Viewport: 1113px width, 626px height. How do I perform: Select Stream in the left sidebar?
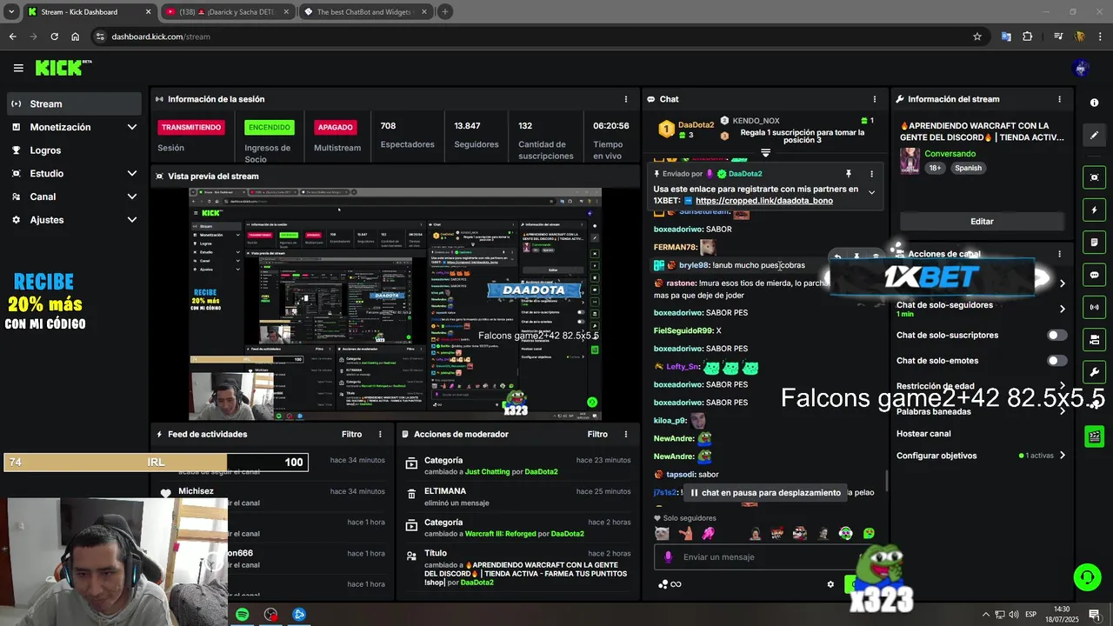(x=74, y=103)
